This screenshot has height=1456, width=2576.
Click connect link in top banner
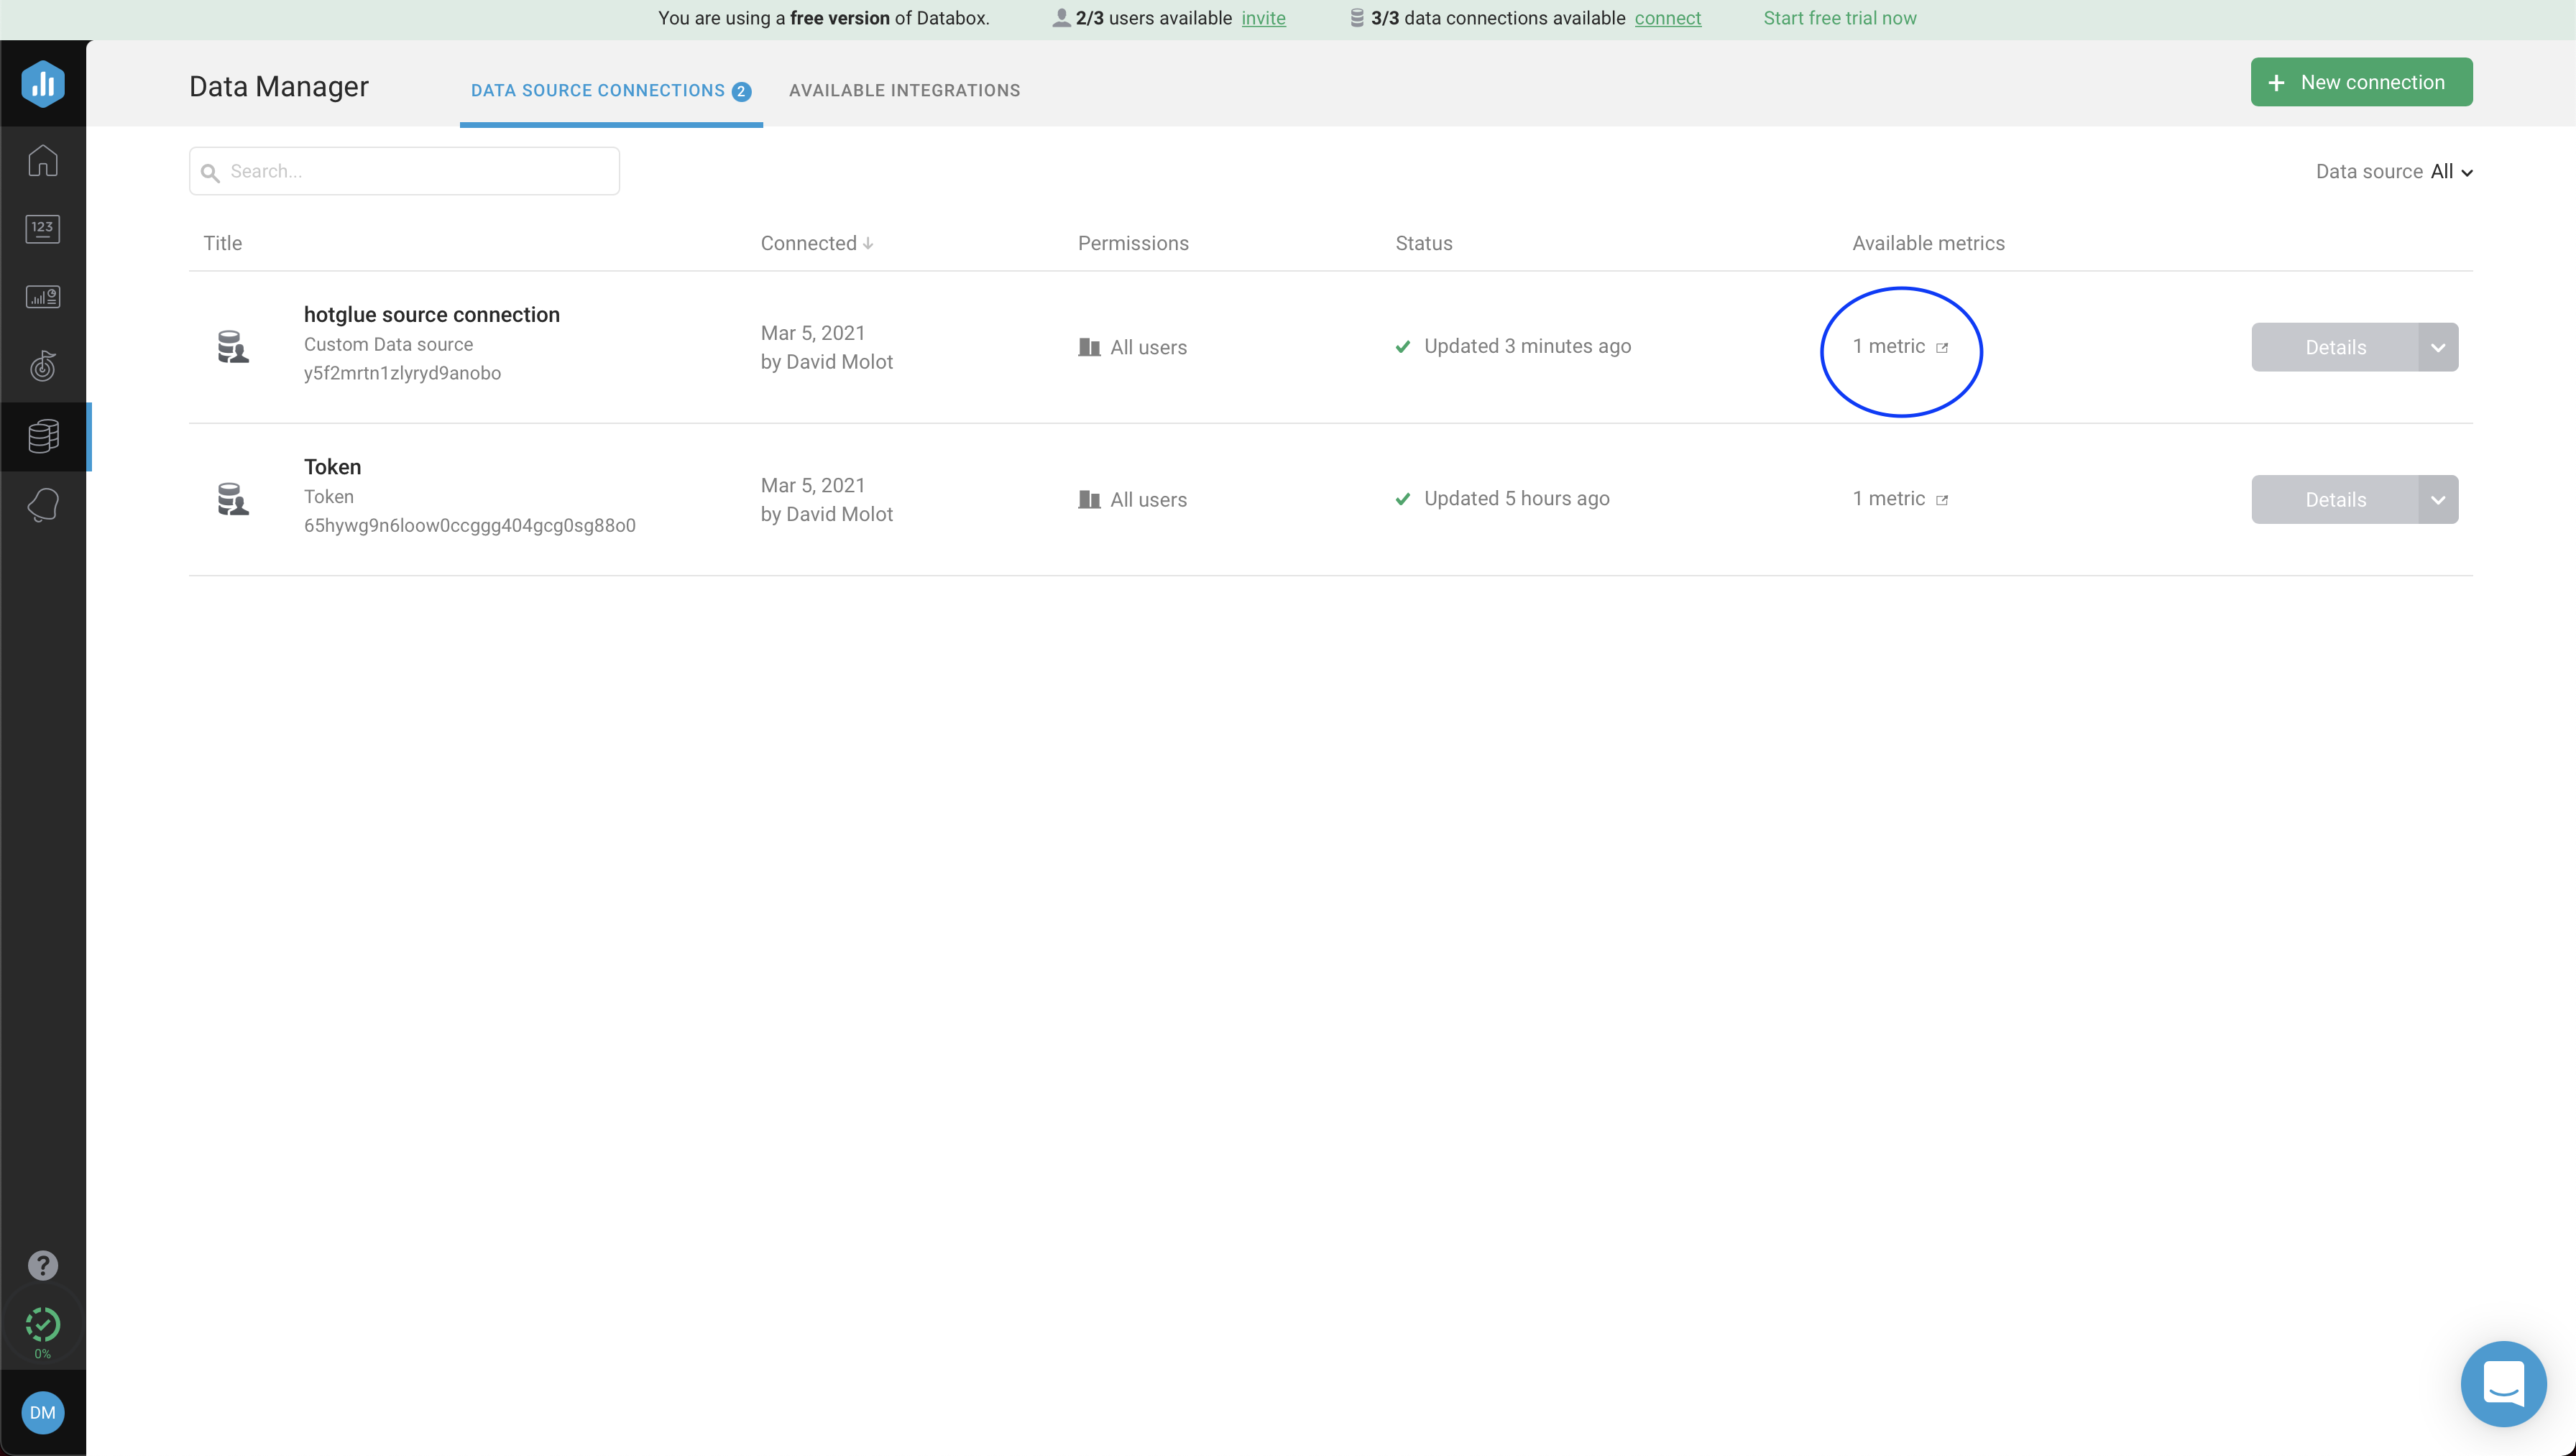point(1667,18)
